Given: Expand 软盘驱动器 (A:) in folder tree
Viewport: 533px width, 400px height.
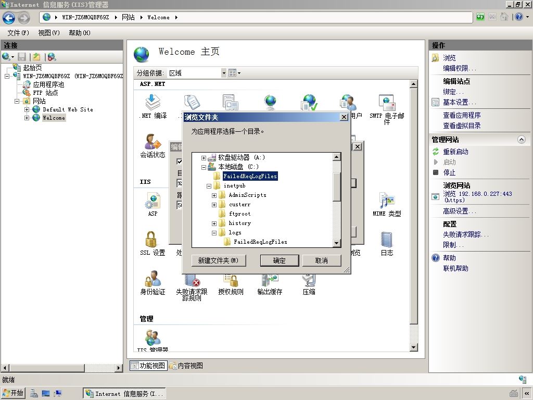Looking at the screenshot, I should tap(204, 157).
